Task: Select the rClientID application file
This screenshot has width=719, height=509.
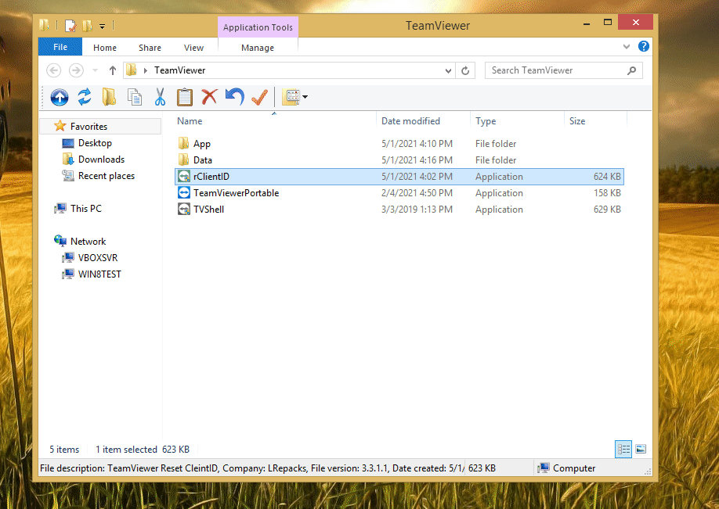Action: 399,177
